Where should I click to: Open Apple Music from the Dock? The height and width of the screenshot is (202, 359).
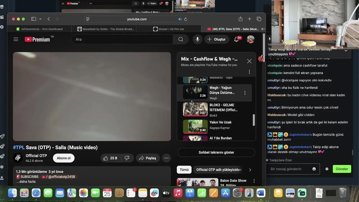tap(178, 193)
